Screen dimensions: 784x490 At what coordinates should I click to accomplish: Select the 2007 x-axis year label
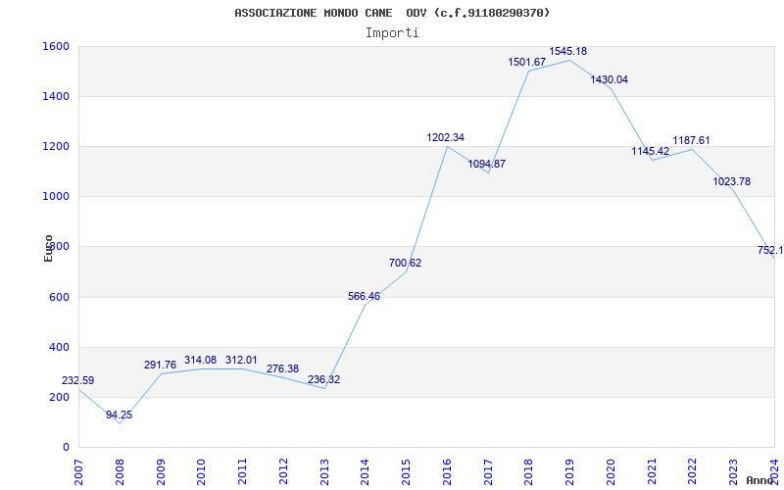click(79, 470)
